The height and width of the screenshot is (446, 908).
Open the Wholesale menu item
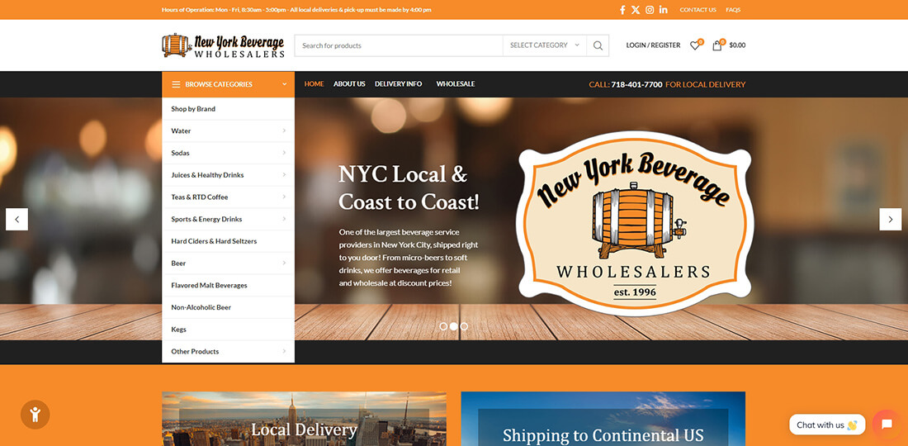[456, 84]
